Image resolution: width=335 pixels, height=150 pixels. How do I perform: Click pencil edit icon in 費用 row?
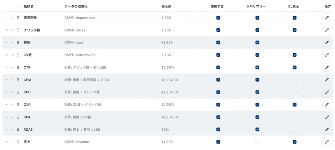coord(327,42)
